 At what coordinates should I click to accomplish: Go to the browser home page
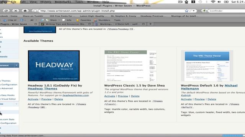25,11
